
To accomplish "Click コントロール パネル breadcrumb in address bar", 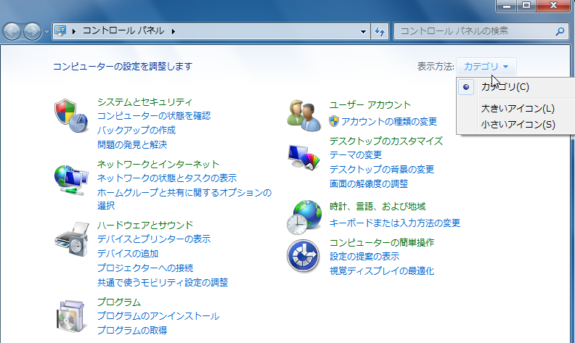I will coord(123,30).
